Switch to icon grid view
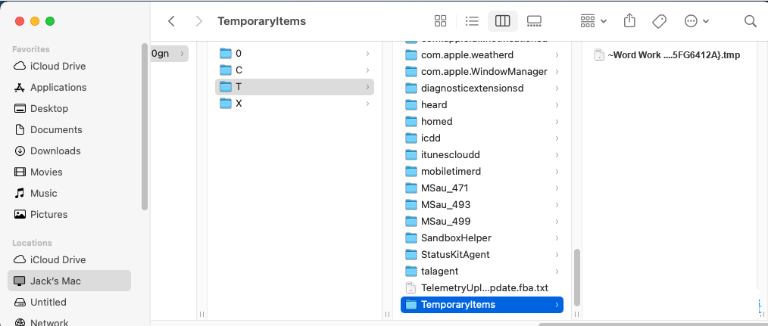This screenshot has height=326, width=768. 440,21
